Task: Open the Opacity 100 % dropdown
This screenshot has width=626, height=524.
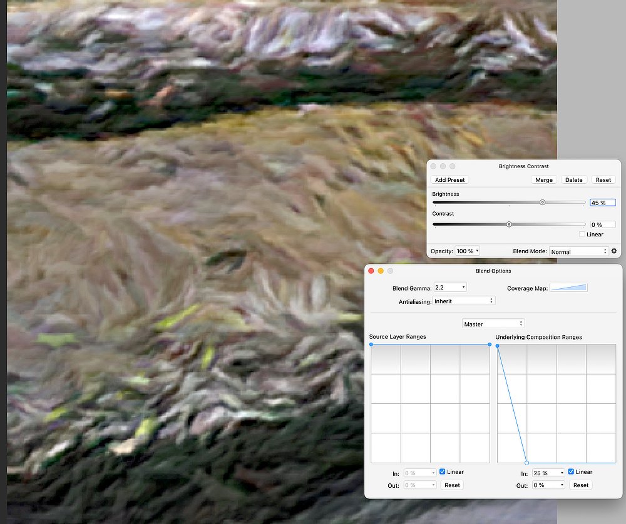Action: click(x=468, y=251)
